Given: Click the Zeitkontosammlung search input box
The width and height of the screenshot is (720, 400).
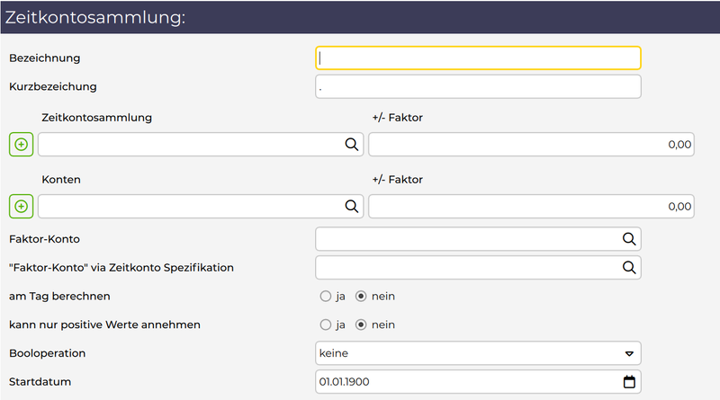Looking at the screenshot, I should [x=189, y=144].
